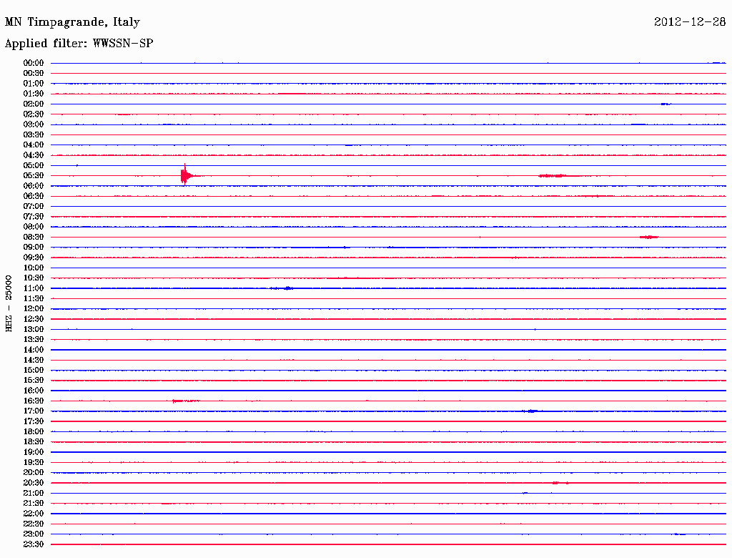
Task: Click the 03:30 time label
Action: 34,134
